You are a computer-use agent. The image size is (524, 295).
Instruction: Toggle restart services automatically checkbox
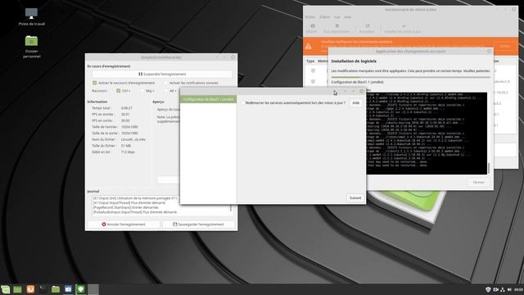coord(242,103)
